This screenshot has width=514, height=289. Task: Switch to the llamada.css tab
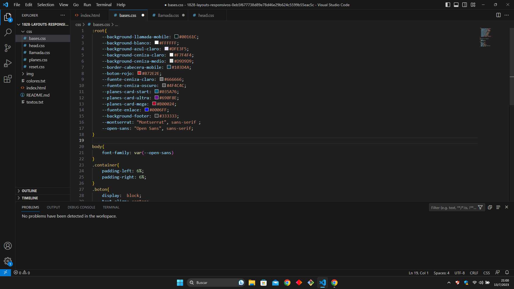click(x=168, y=15)
